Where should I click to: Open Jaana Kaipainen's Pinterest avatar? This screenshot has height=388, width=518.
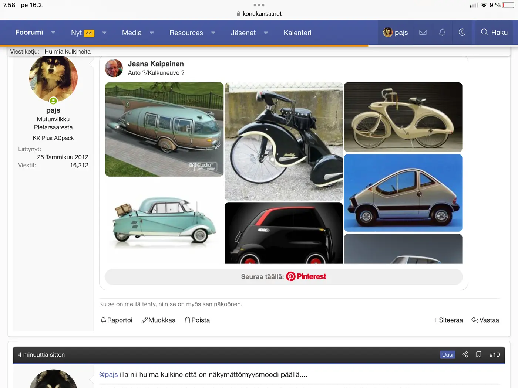[114, 68]
